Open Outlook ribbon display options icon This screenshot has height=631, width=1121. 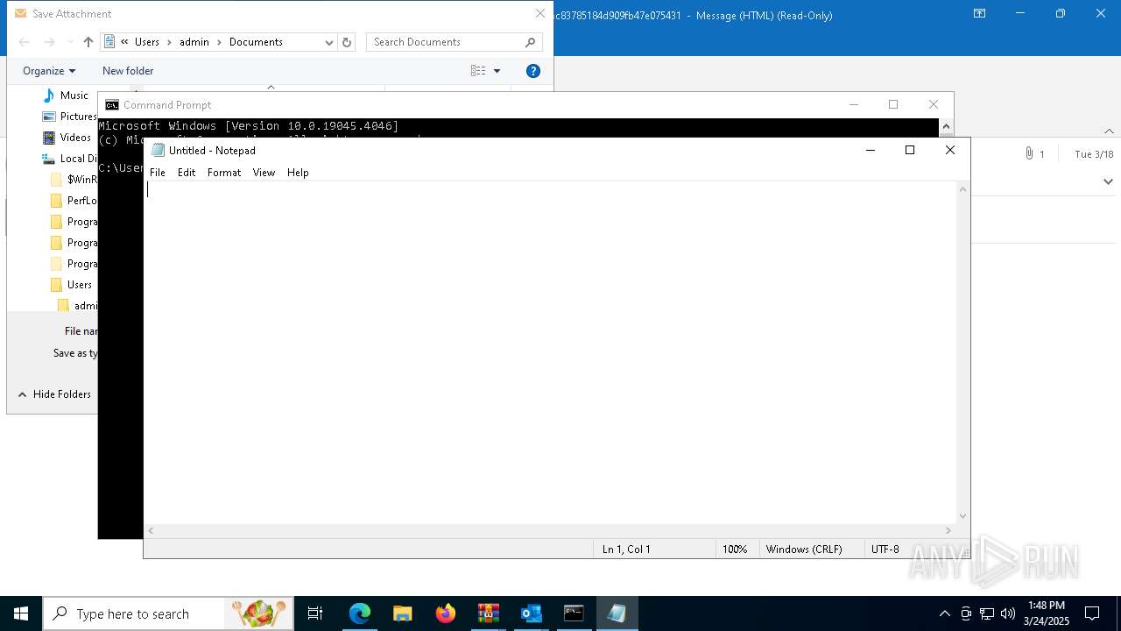[980, 14]
